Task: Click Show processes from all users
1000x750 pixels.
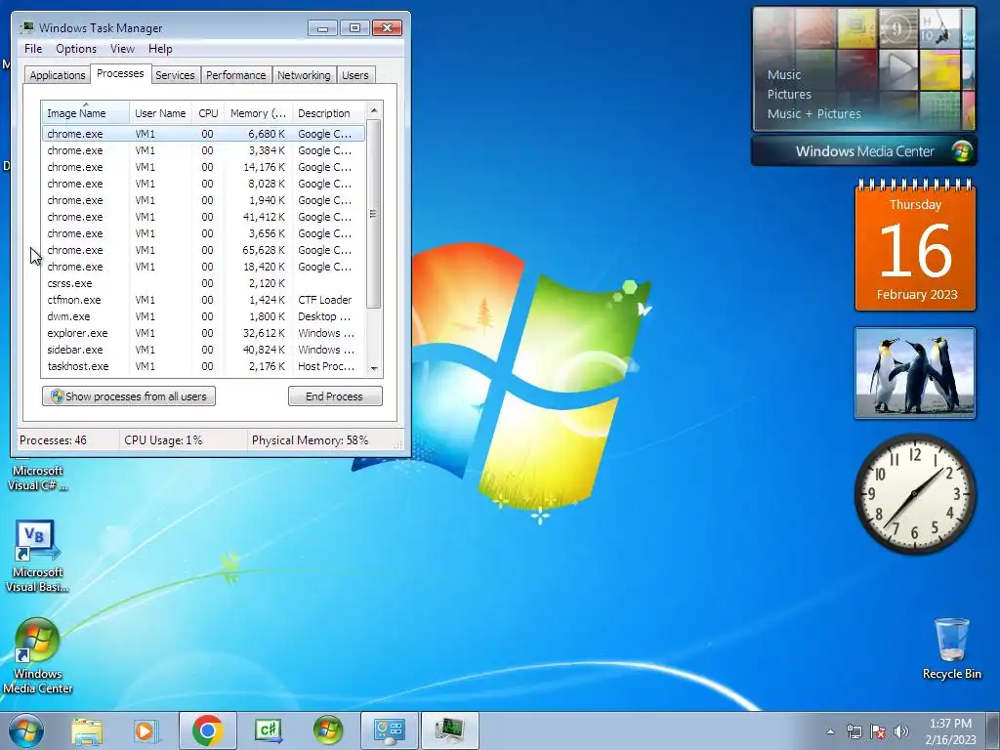Action: click(x=129, y=396)
